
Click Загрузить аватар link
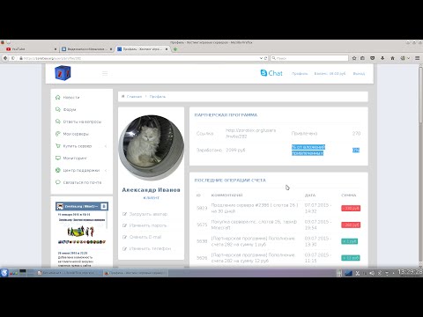coord(148,214)
